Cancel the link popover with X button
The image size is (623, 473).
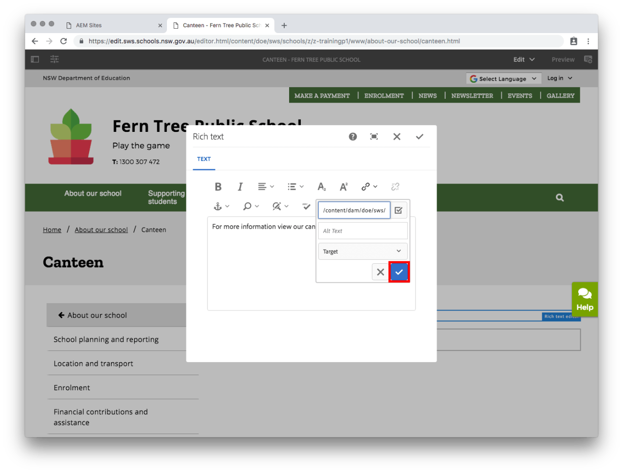point(381,272)
